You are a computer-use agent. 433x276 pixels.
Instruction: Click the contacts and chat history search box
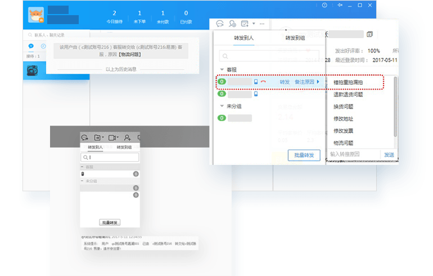[x=57, y=35]
